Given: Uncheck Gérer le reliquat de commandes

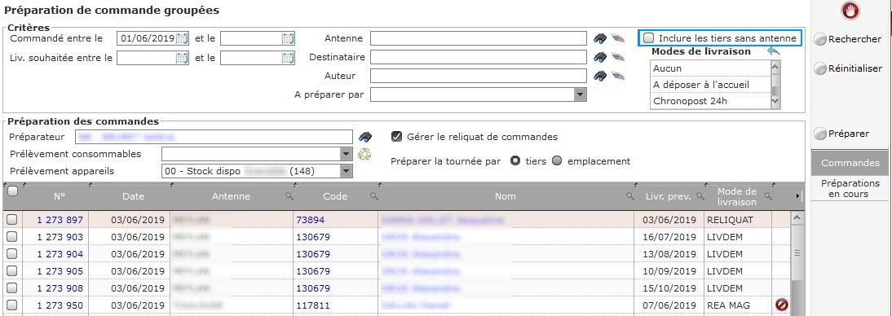Looking at the screenshot, I should [x=397, y=137].
